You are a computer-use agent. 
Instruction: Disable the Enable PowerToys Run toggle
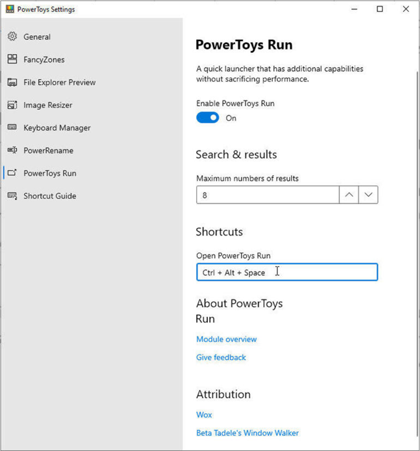click(x=207, y=118)
